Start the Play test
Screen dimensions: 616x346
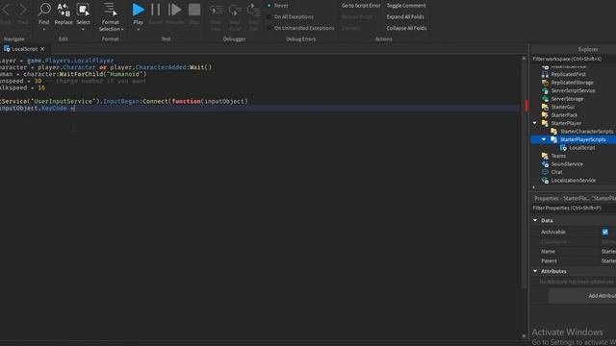pyautogui.click(x=138, y=10)
